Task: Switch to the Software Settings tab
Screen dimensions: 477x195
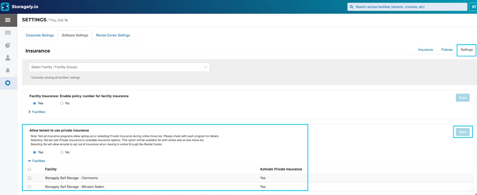Action: tap(75, 35)
